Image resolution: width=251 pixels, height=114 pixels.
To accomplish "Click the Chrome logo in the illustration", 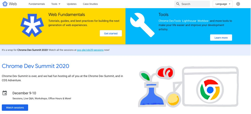I will [x=210, y=90].
